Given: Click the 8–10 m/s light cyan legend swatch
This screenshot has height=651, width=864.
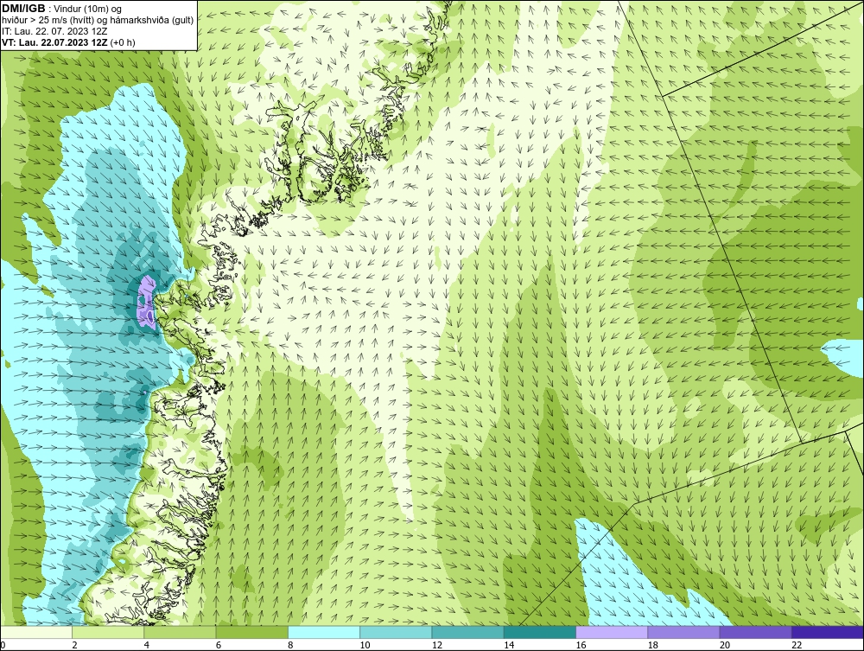Looking at the screenshot, I should coord(324,632).
